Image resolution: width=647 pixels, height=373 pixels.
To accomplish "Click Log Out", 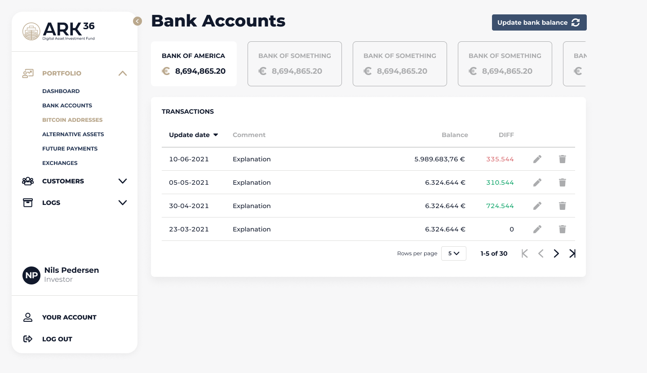I will (x=57, y=339).
